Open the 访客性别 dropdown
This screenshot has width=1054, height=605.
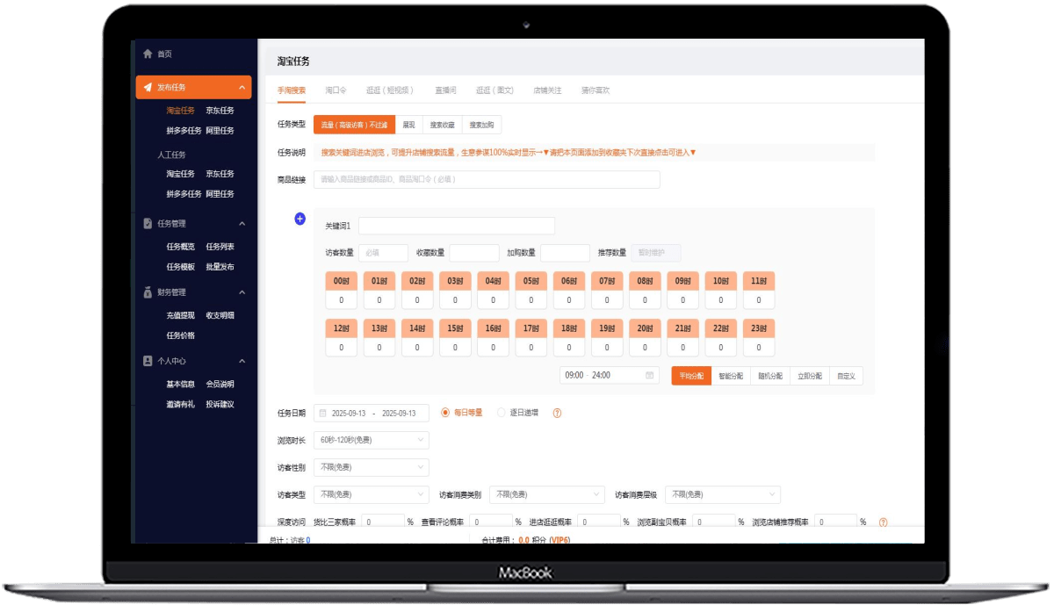[x=372, y=467]
